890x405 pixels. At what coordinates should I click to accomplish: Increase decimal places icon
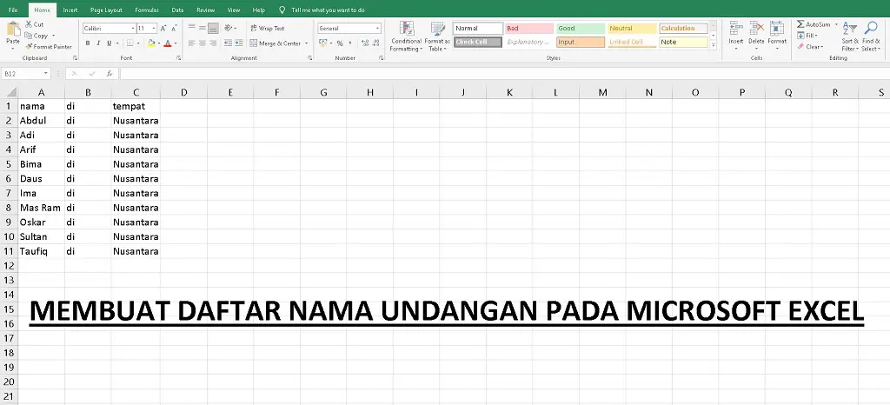click(x=364, y=43)
